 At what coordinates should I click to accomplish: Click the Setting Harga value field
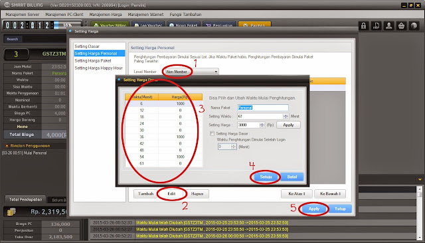point(248,125)
